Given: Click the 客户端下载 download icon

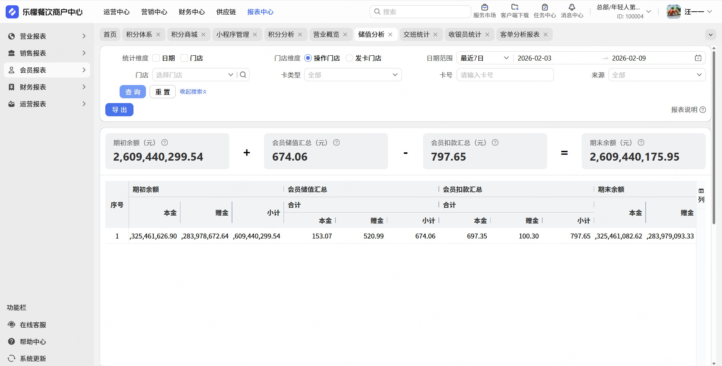Looking at the screenshot, I should [514, 8].
